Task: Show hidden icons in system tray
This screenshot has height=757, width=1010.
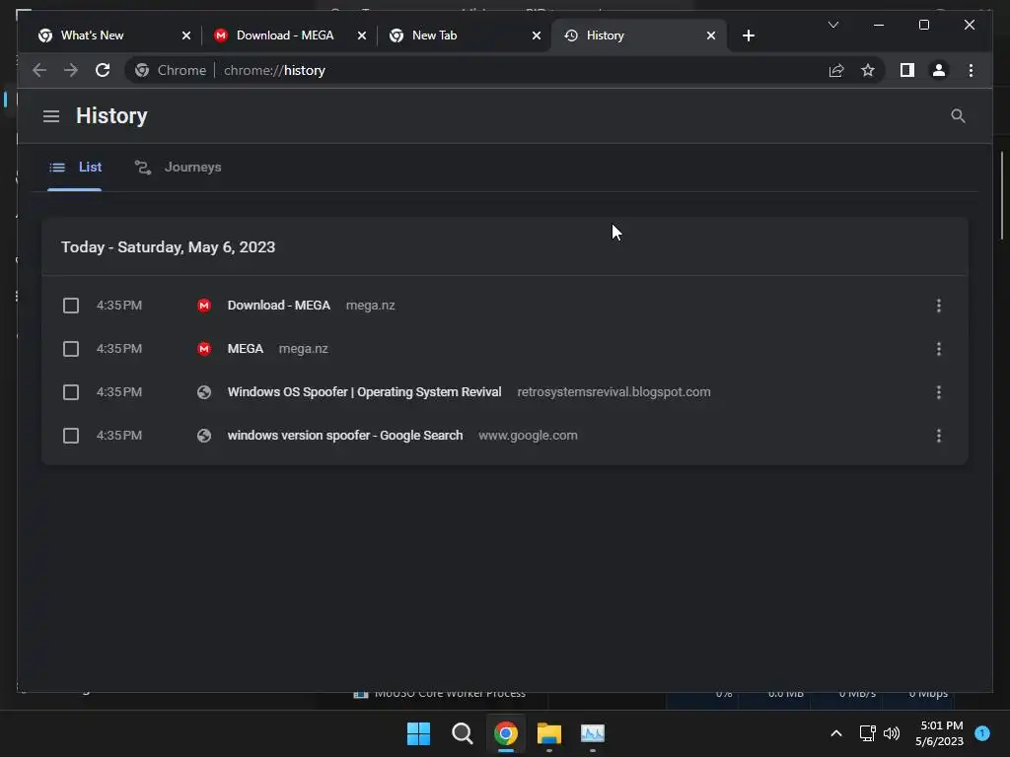Action: point(836,733)
